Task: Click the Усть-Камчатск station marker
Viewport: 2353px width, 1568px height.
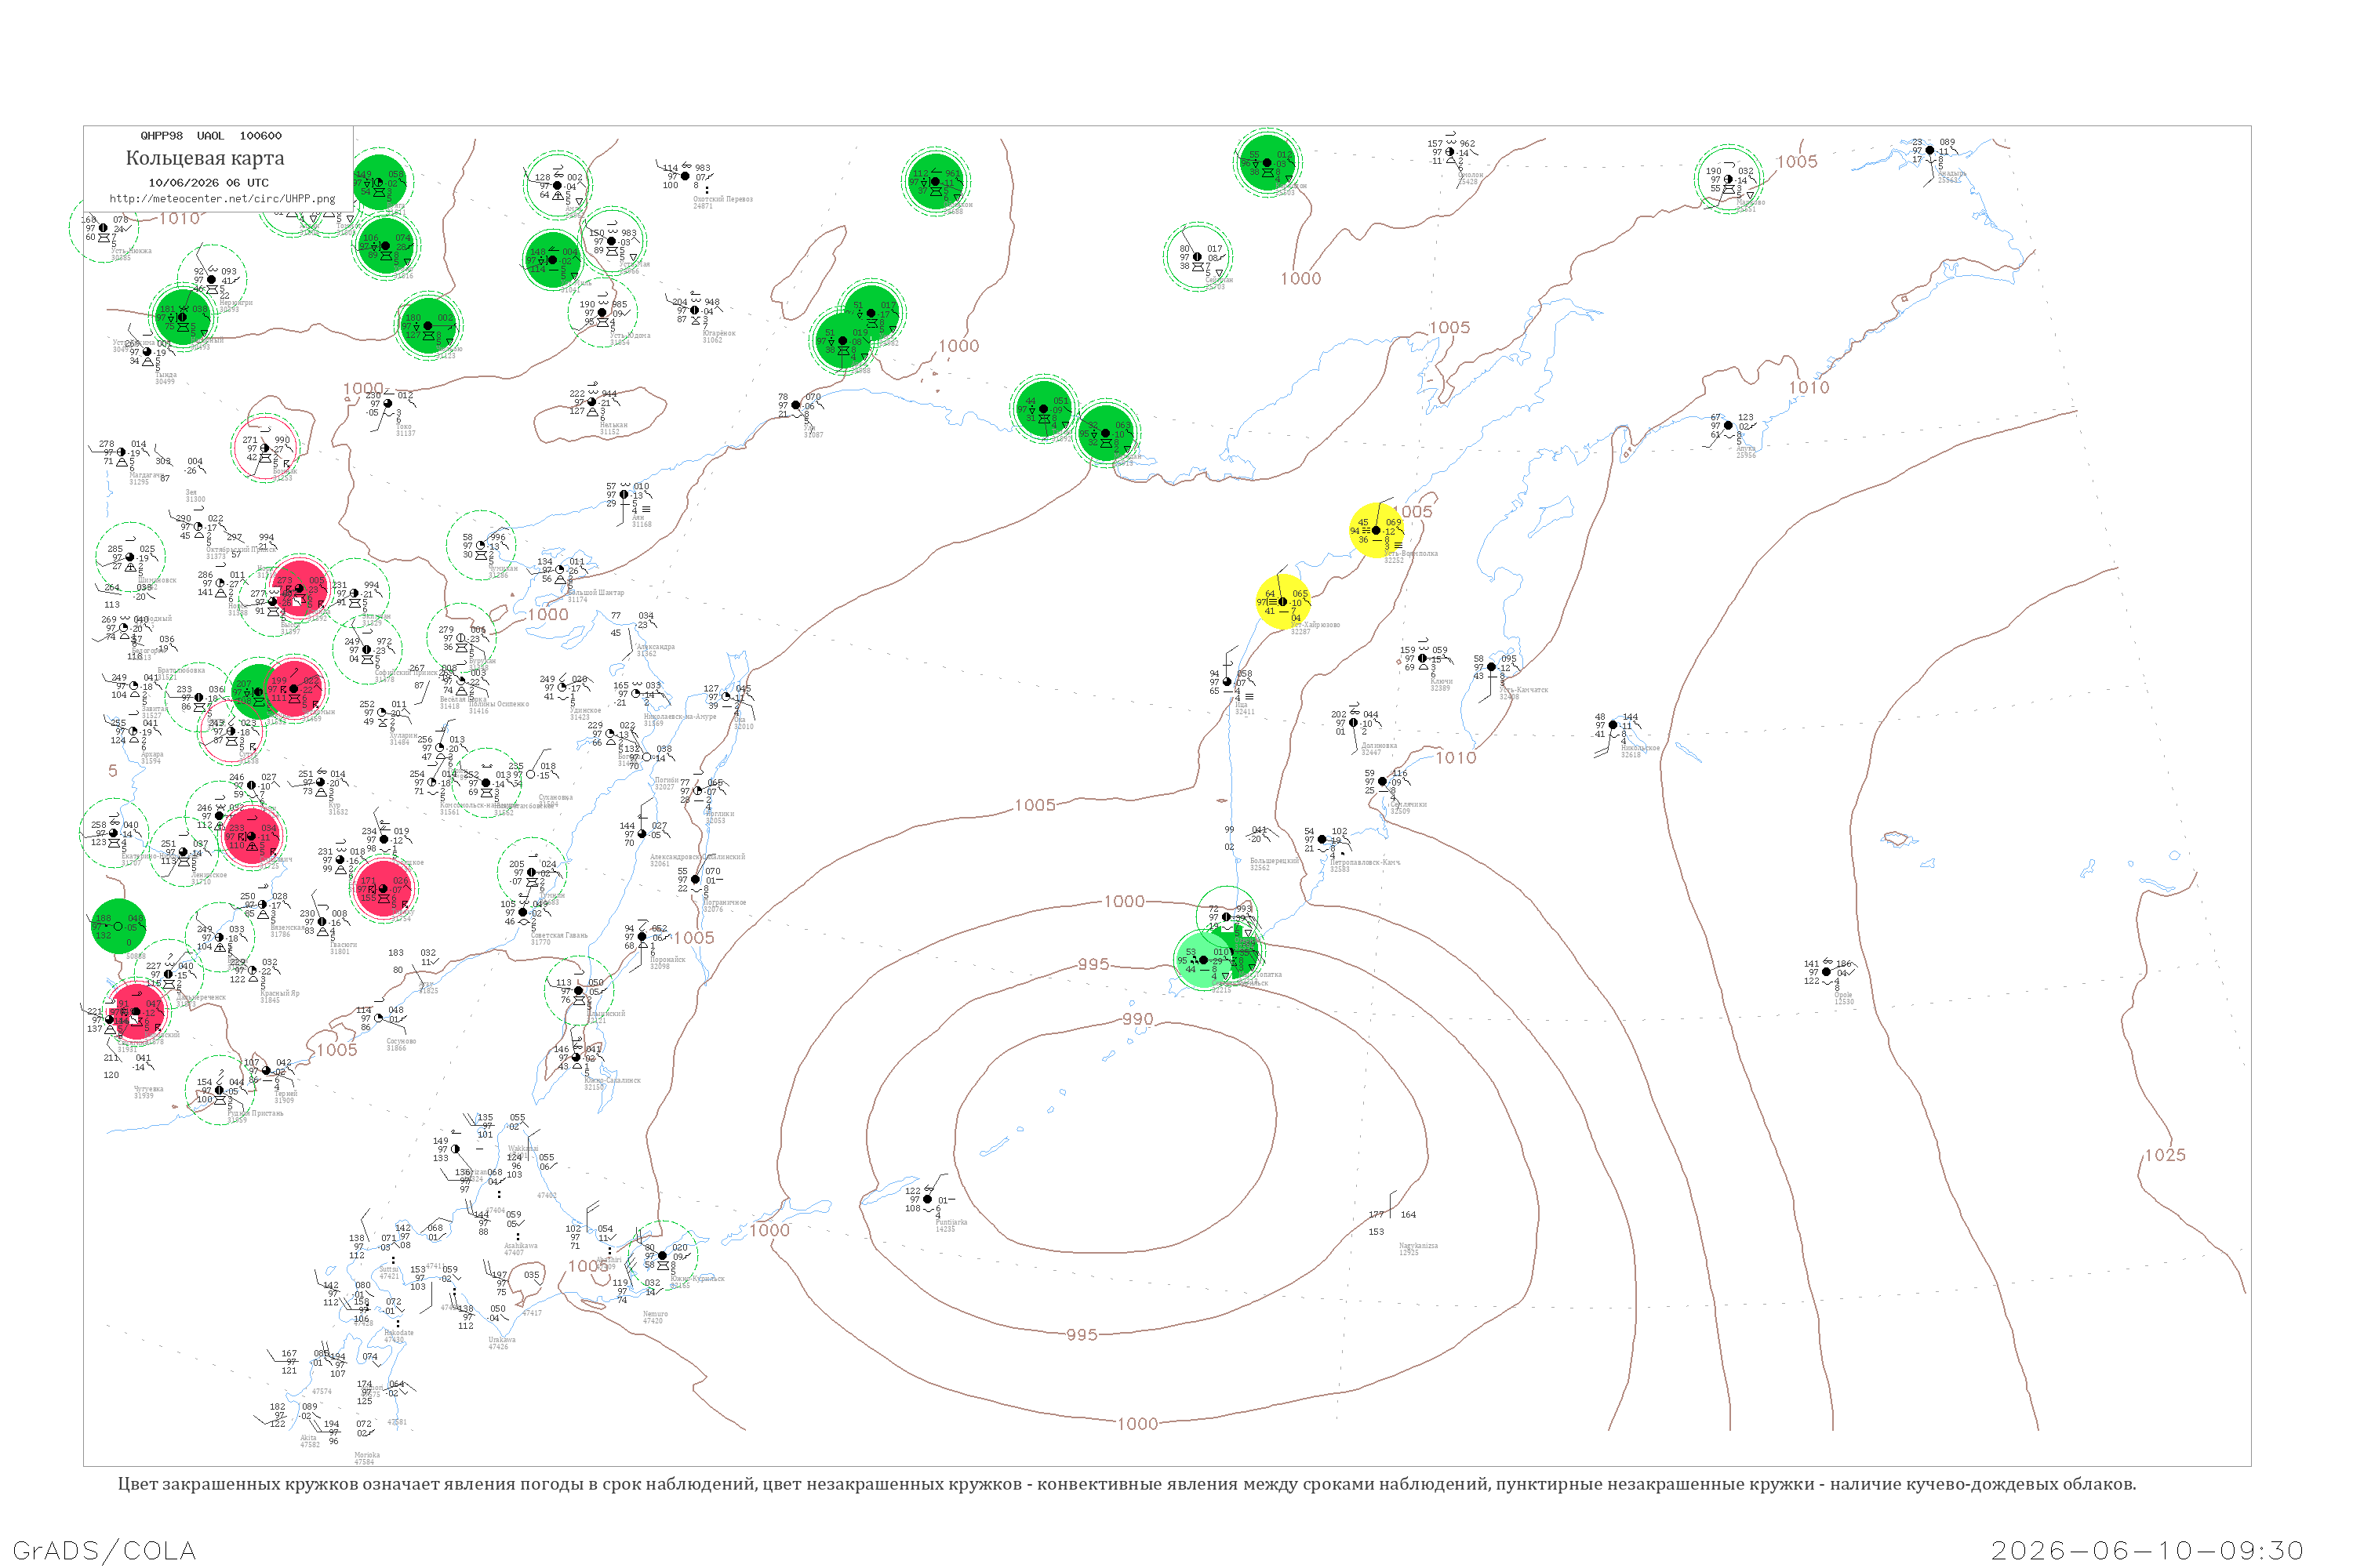Action: 1492,667
